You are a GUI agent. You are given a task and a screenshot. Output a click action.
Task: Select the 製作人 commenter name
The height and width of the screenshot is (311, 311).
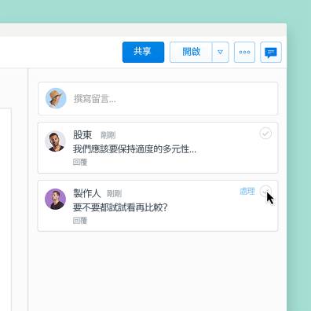(86, 193)
